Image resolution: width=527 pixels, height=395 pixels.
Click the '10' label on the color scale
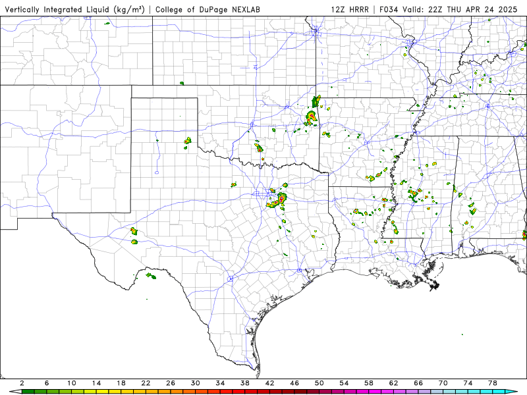[x=72, y=383]
